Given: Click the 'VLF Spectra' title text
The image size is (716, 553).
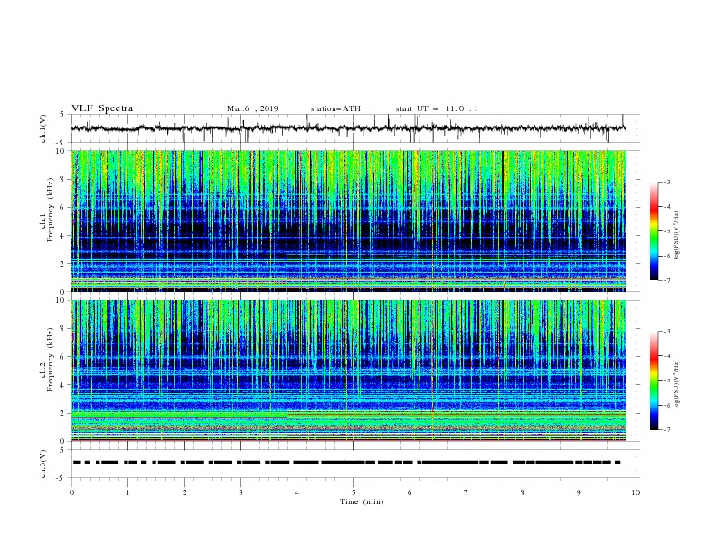Looking at the screenshot, I should tap(102, 108).
